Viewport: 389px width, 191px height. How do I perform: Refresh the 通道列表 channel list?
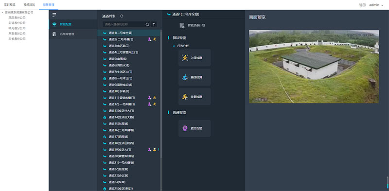(122, 16)
